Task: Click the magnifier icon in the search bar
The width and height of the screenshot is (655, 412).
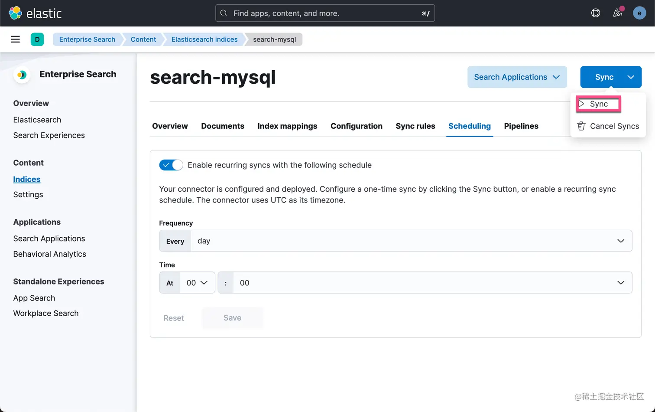Action: [224, 13]
